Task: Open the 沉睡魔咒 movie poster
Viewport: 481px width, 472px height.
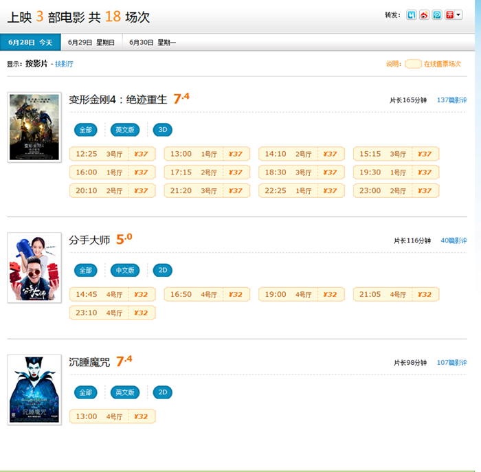Action: (34, 390)
